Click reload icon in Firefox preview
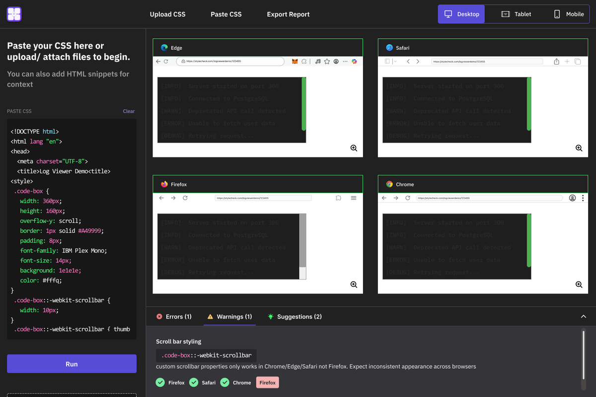The width and height of the screenshot is (596, 397). [185, 198]
